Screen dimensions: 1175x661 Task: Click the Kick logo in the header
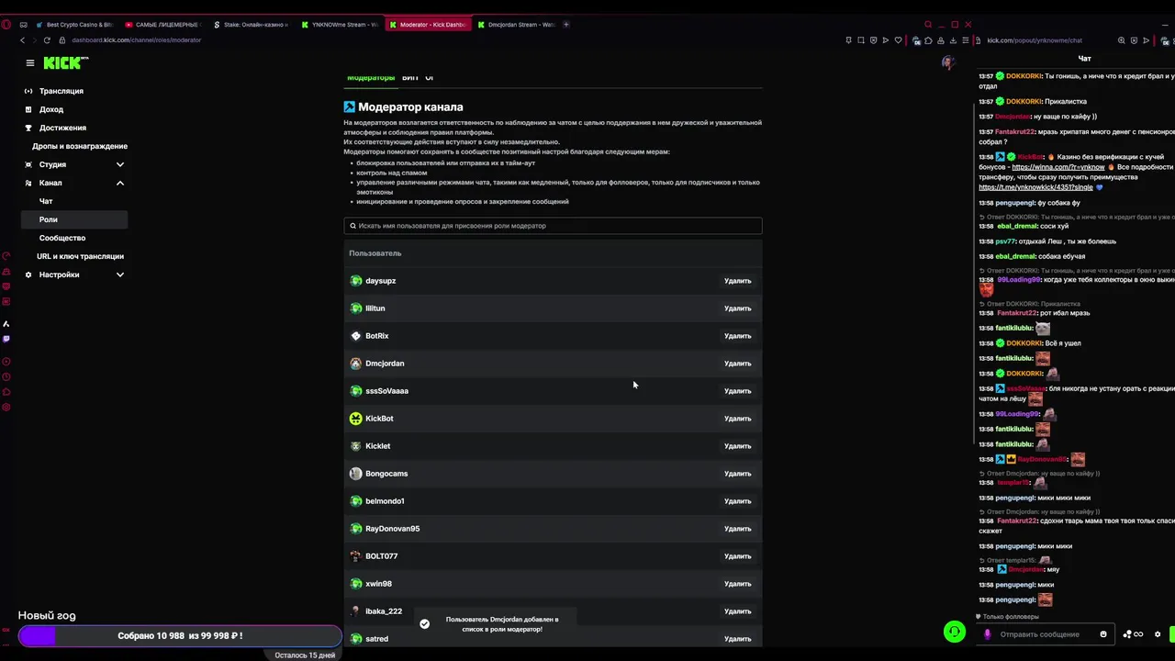click(x=66, y=63)
